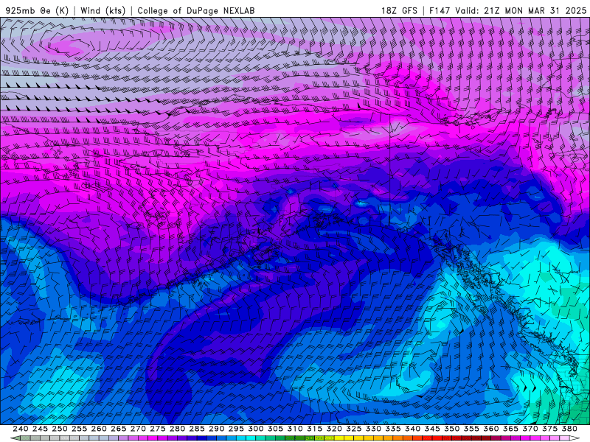The height and width of the screenshot is (442, 590).
Task: Click the bright yellow swatch in the color bar
Action: (x=339, y=438)
